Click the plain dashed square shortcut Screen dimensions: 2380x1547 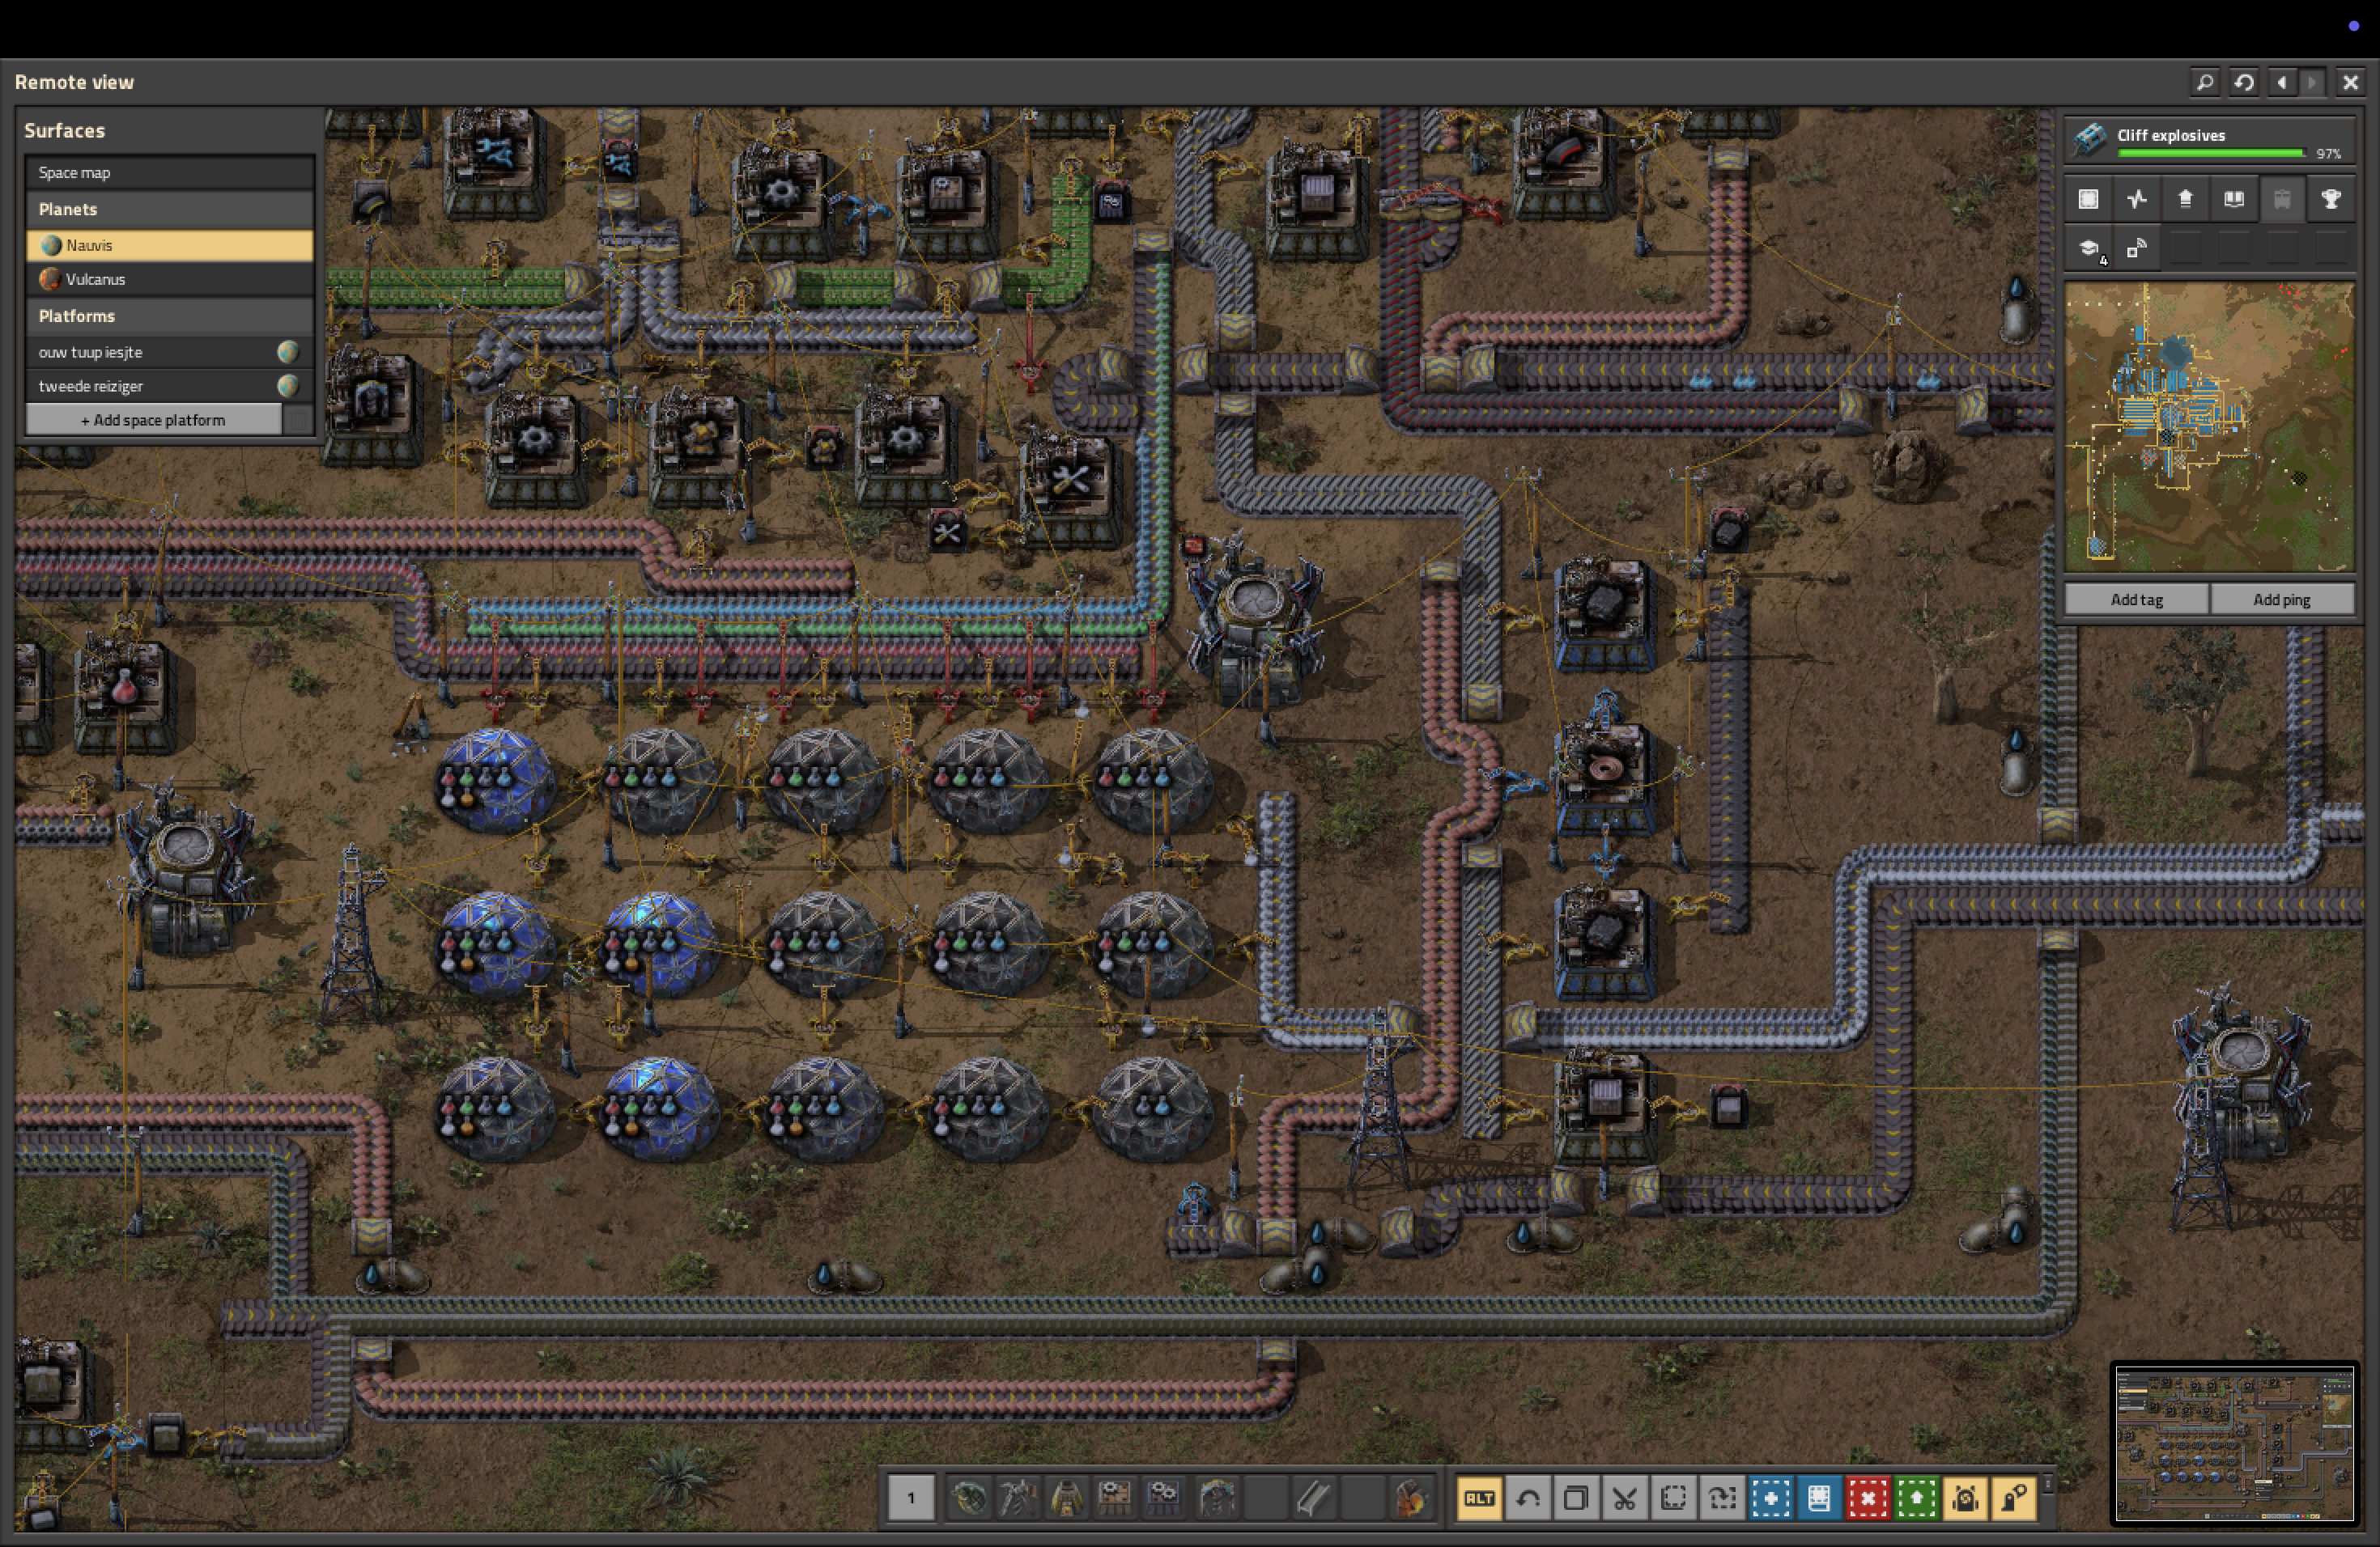coord(1673,1497)
